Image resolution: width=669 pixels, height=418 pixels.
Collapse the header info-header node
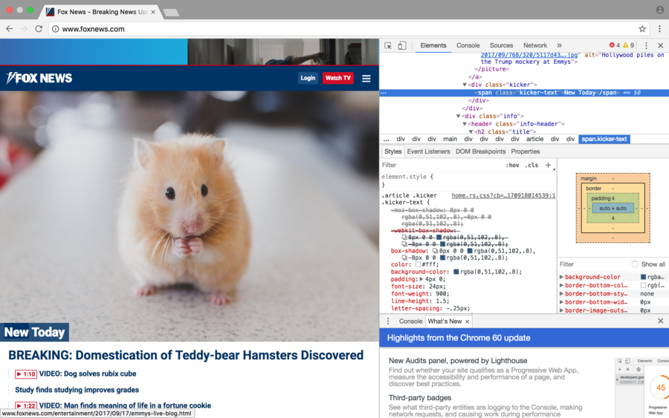(465, 124)
